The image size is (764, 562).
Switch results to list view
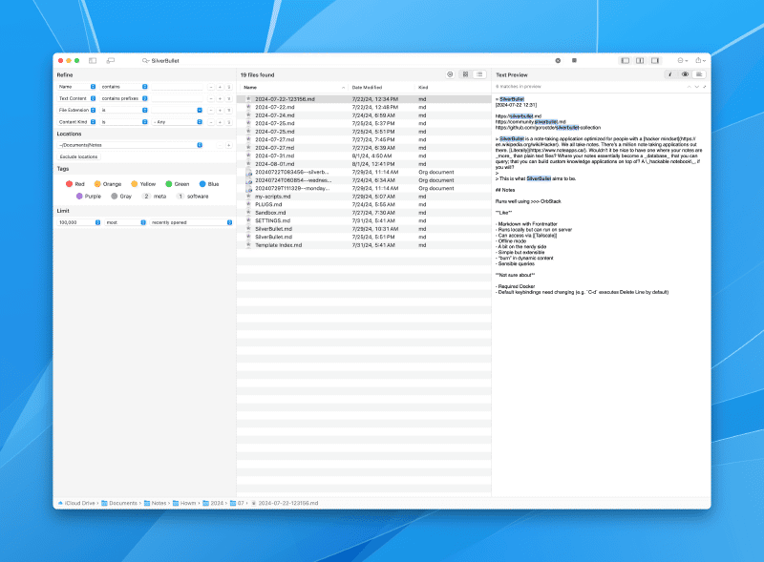479,73
